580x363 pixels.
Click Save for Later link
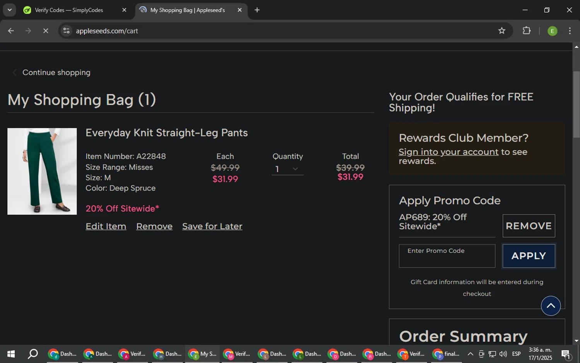click(212, 226)
